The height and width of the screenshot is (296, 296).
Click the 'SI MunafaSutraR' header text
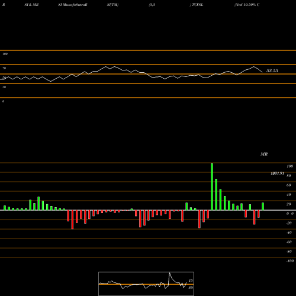pos(73,5)
